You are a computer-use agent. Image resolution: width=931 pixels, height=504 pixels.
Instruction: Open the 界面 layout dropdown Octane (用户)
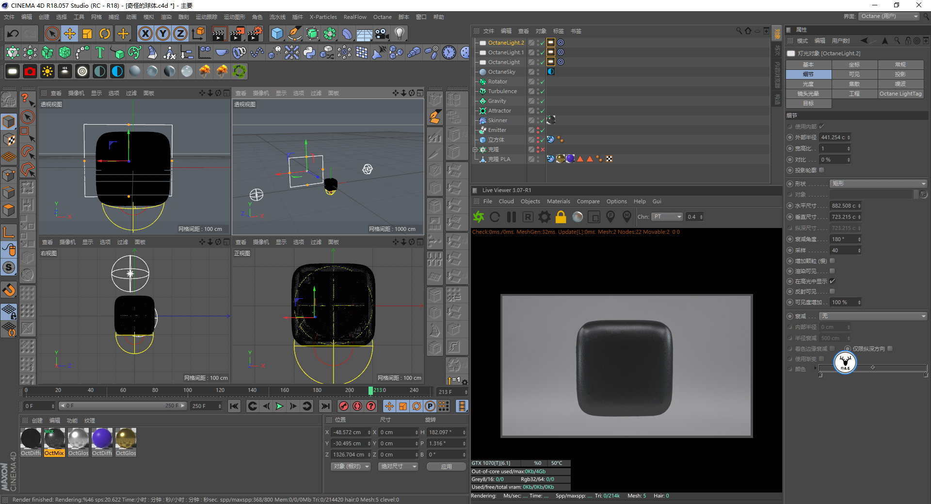pyautogui.click(x=889, y=16)
